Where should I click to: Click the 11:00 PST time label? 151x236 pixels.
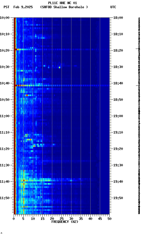[x=5, y=116]
